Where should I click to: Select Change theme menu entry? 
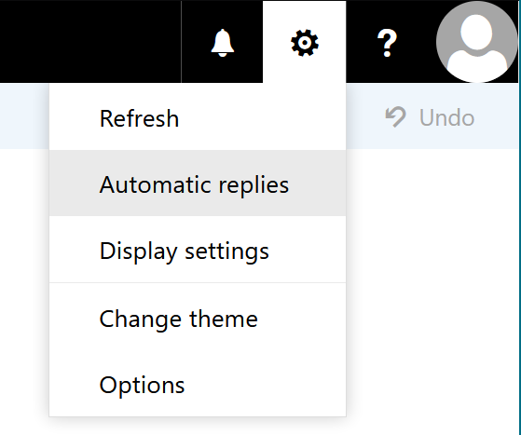[x=198, y=319]
